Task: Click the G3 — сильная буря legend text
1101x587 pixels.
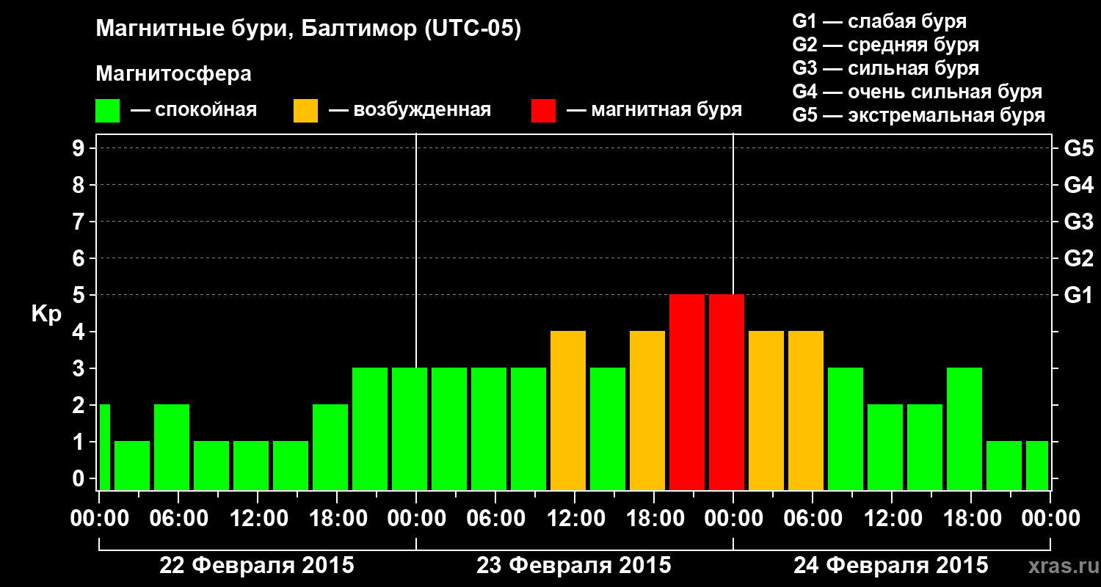Action: pos(886,68)
